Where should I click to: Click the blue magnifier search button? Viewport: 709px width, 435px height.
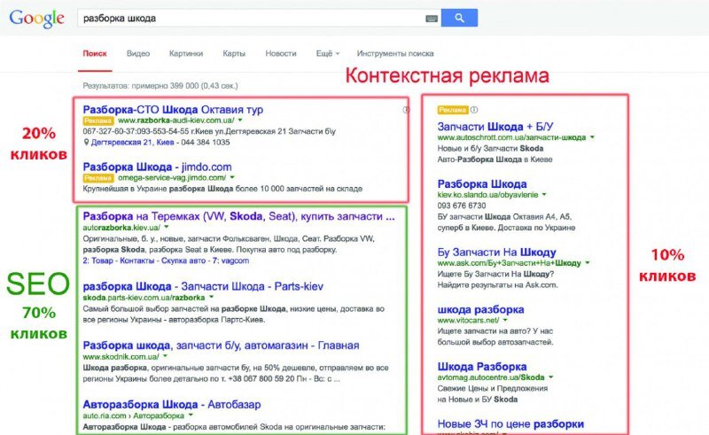click(x=459, y=18)
